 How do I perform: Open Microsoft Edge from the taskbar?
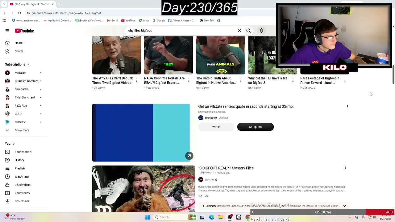[x=211, y=217]
